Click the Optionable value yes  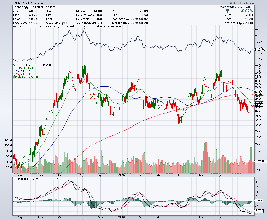coord(64,23)
